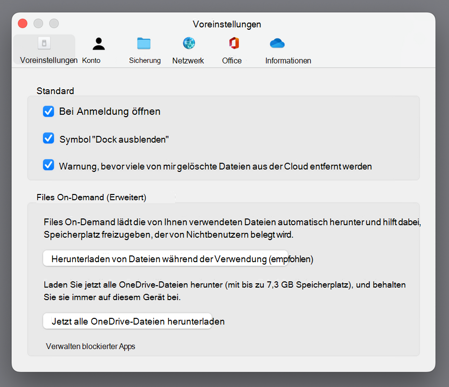449x387 pixels.
Task: Select the Sicherung folder icon
Action: [x=144, y=43]
